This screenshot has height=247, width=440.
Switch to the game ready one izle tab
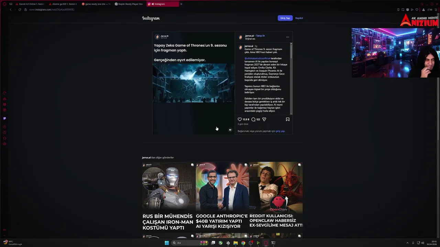[x=96, y=4]
